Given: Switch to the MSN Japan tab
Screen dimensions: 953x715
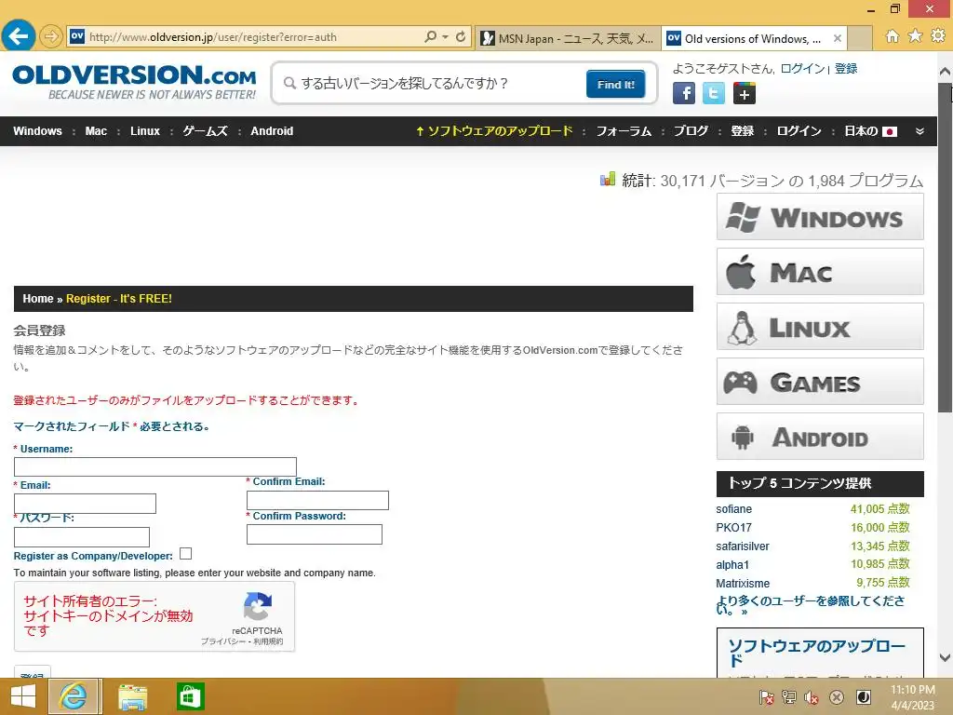Looking at the screenshot, I should click(x=567, y=38).
